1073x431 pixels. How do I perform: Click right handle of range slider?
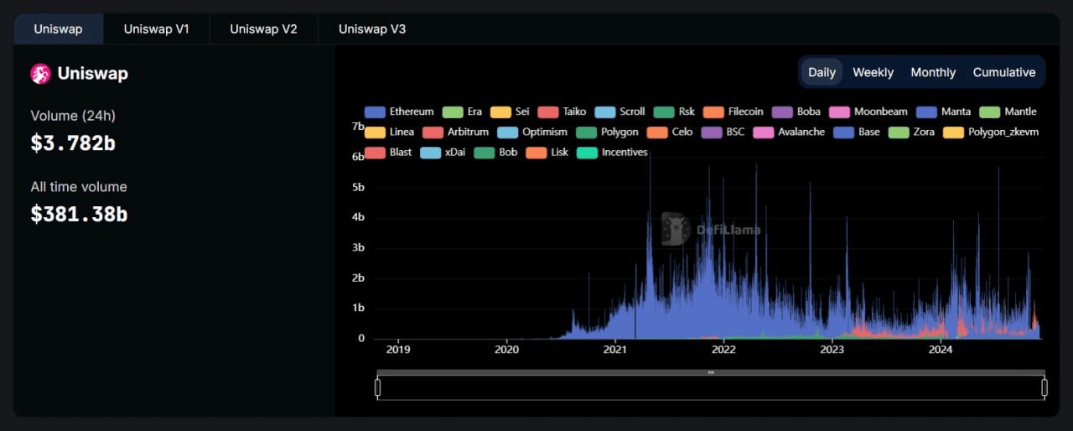coord(1044,387)
